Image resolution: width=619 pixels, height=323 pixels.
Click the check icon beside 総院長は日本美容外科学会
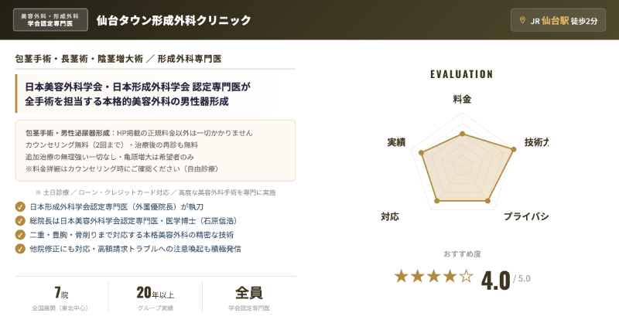point(20,221)
